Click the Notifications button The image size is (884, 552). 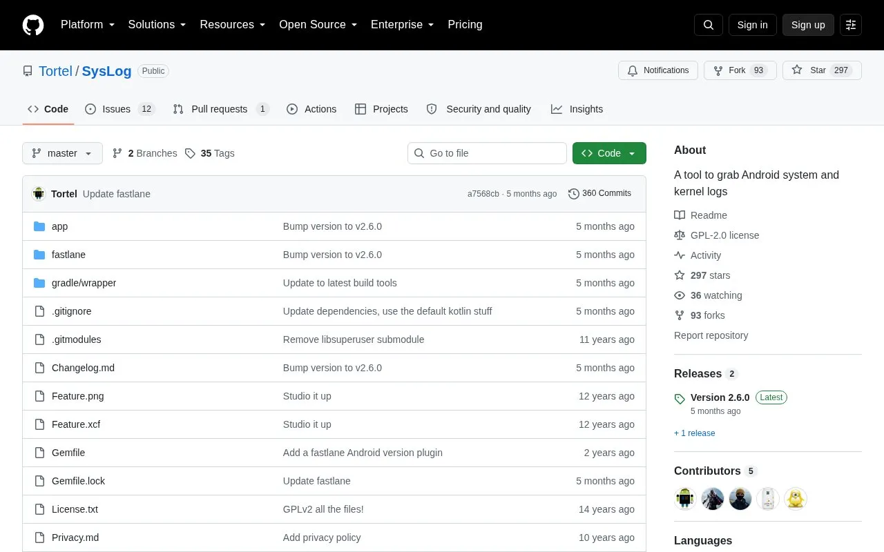(658, 70)
